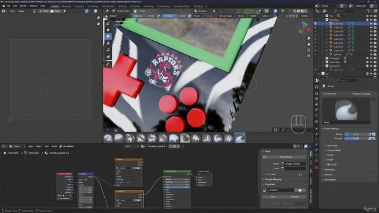Open the Output properties tab

point(317,99)
